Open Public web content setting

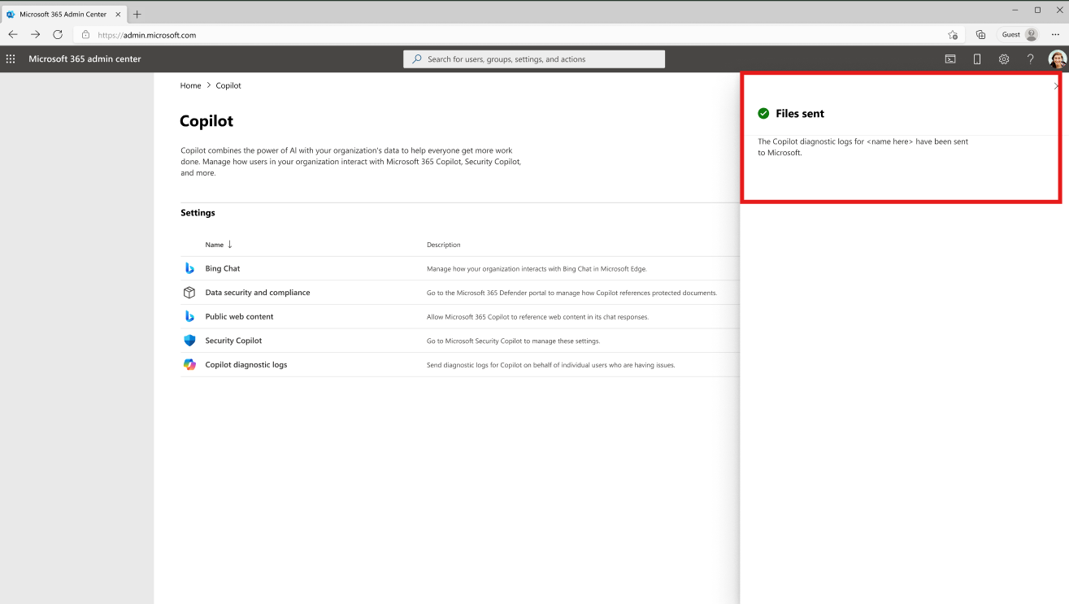point(239,316)
